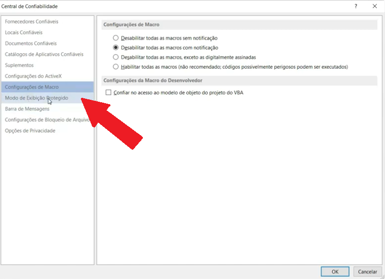The width and height of the screenshot is (385, 279).
Task: Open Configurações de Bloqueio de Arquivo
Action: pyautogui.click(x=47, y=120)
